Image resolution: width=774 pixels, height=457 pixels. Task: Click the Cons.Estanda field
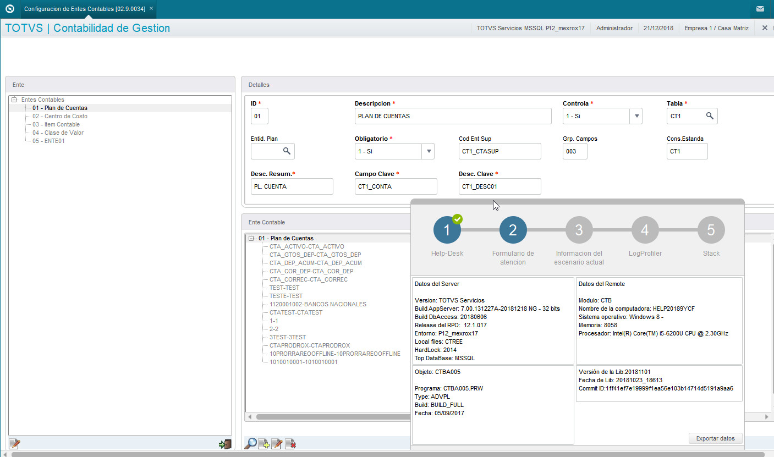687,151
